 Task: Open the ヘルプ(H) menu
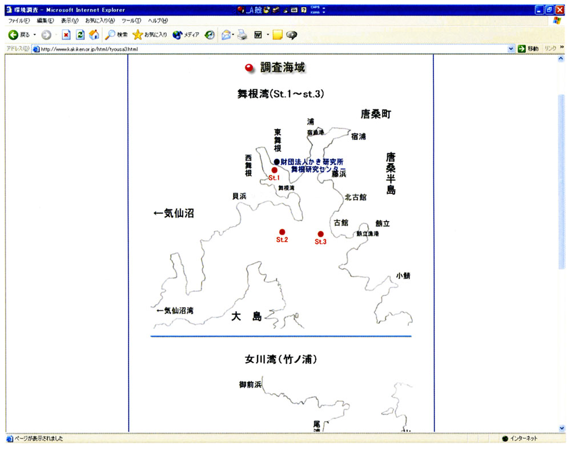(158, 21)
